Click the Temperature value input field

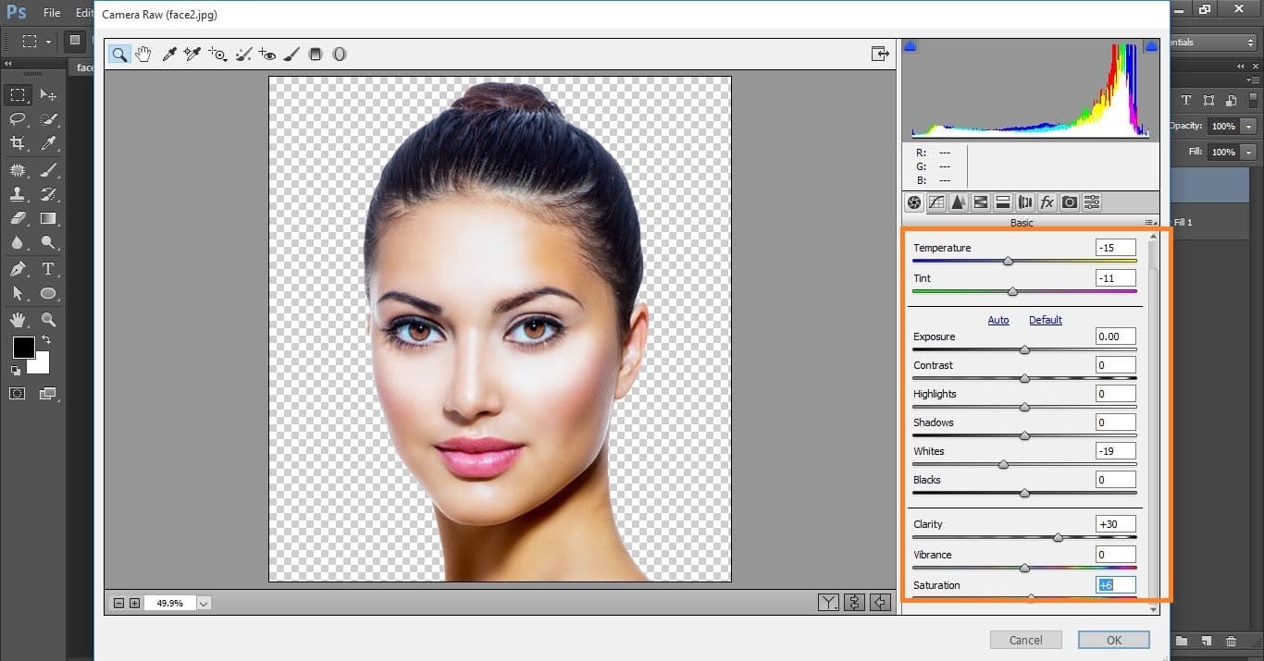coord(1115,248)
